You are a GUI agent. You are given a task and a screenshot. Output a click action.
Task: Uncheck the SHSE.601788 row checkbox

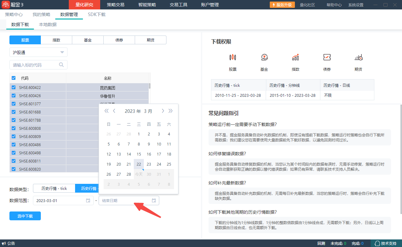pyautogui.click(x=14, y=120)
